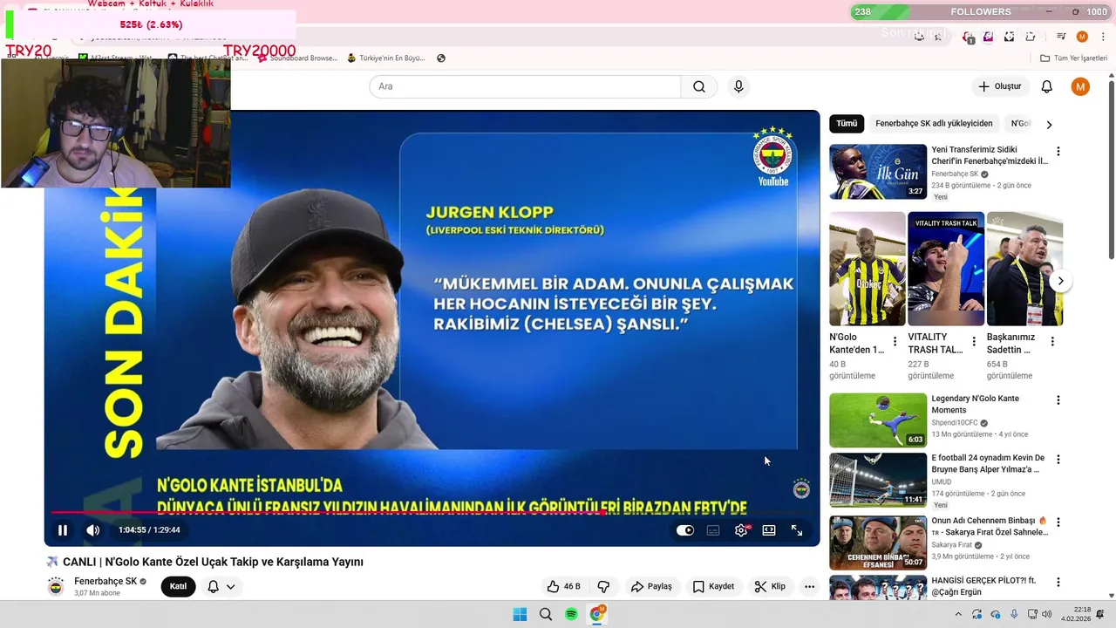Viewport: 1116px width, 628px height.
Task: Select Fenerbahçe SK adlı yükleyiciden chip
Action: [934, 124]
